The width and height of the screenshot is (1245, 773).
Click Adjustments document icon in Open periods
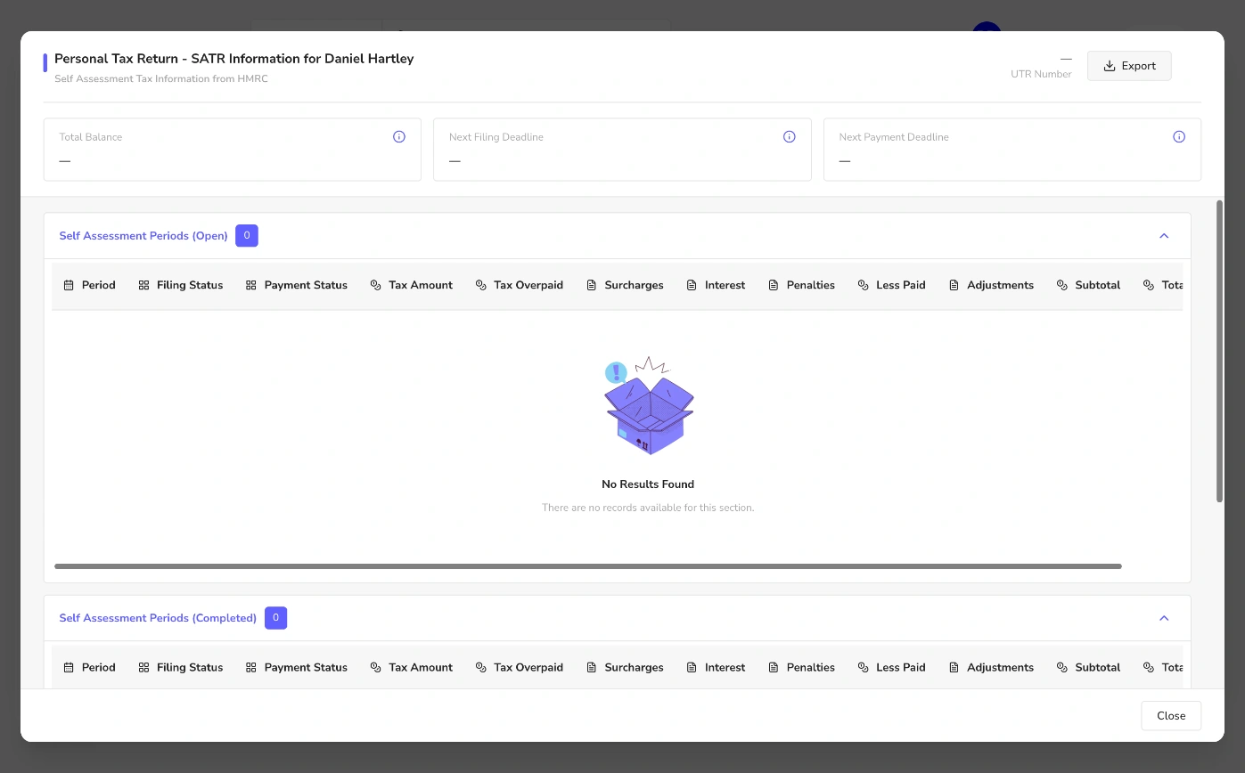pos(954,285)
